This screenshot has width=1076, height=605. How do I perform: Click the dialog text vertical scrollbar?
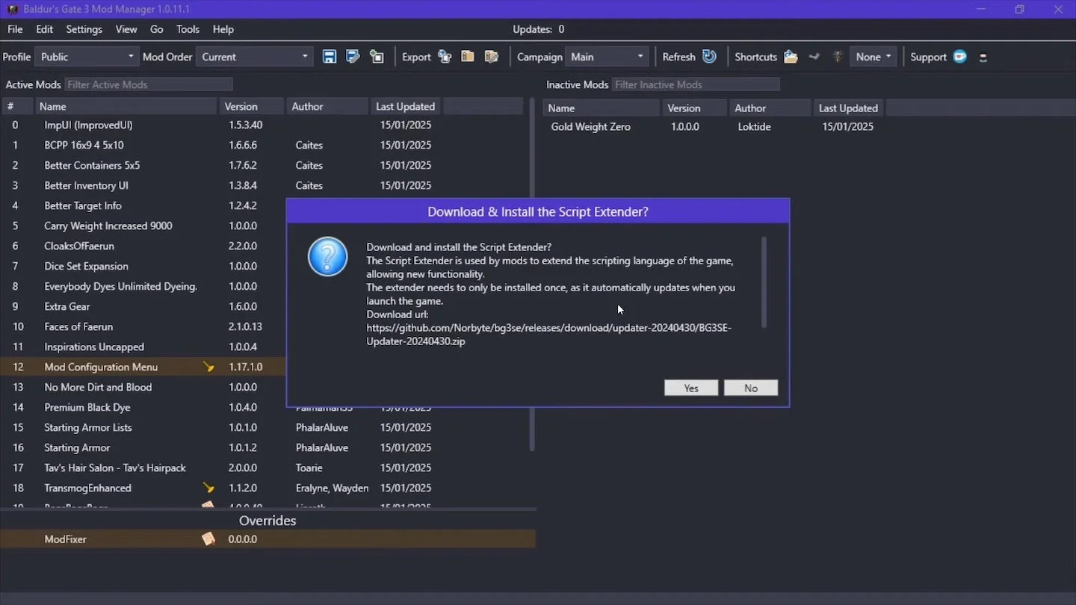[x=764, y=282]
